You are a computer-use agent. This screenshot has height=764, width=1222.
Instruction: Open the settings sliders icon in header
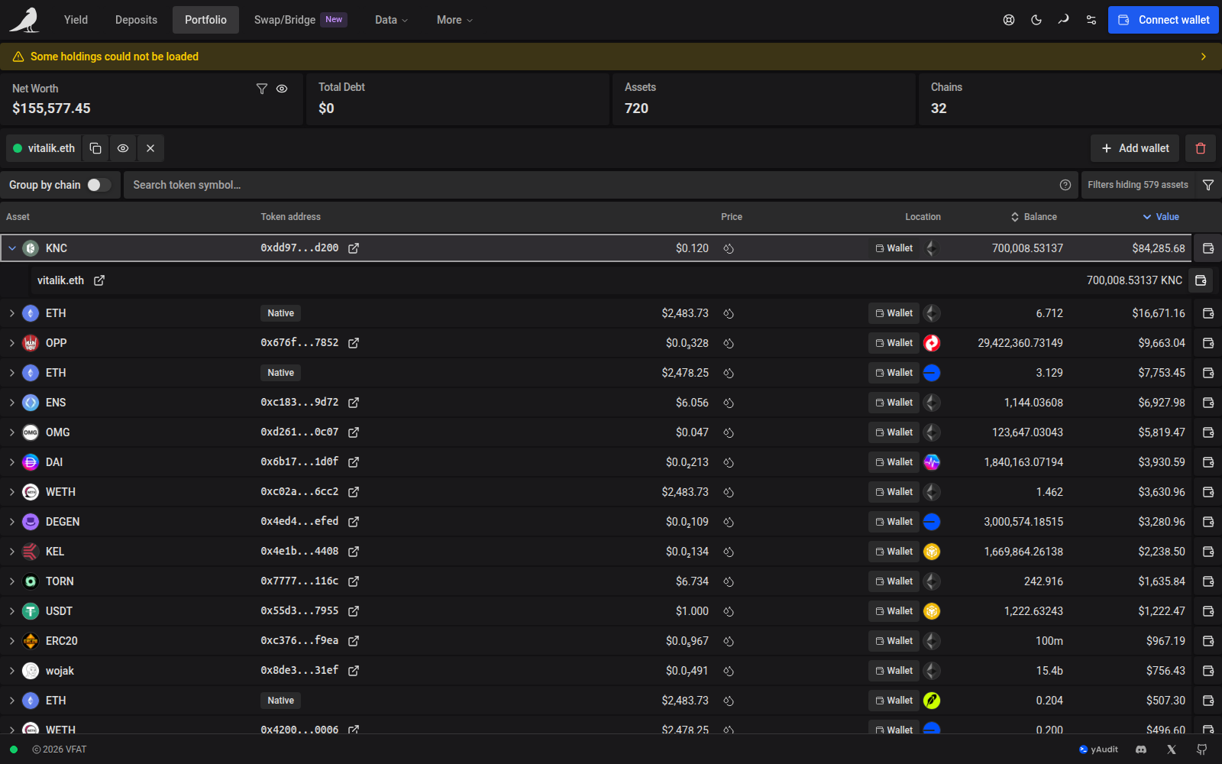point(1091,20)
